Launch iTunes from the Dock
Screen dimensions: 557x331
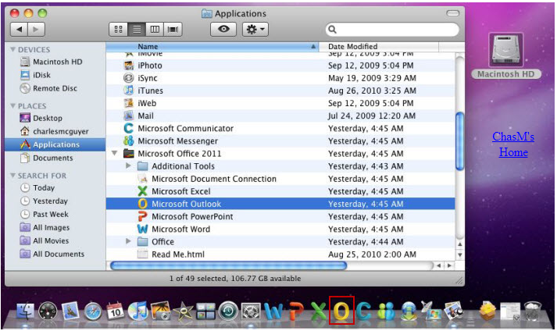click(x=137, y=311)
